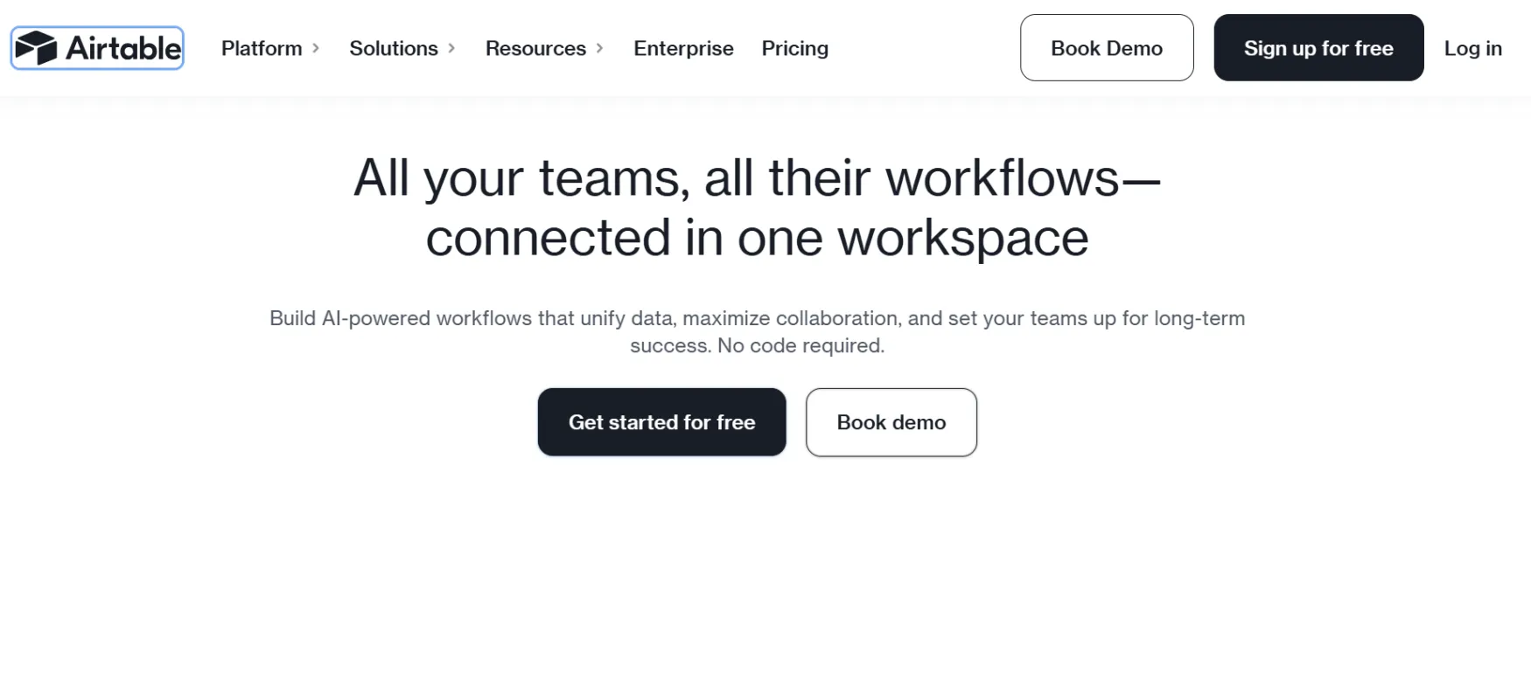Screen dimensions: 1531x681
Task: Click the Airtable wordmark in the header
Action: (121, 49)
